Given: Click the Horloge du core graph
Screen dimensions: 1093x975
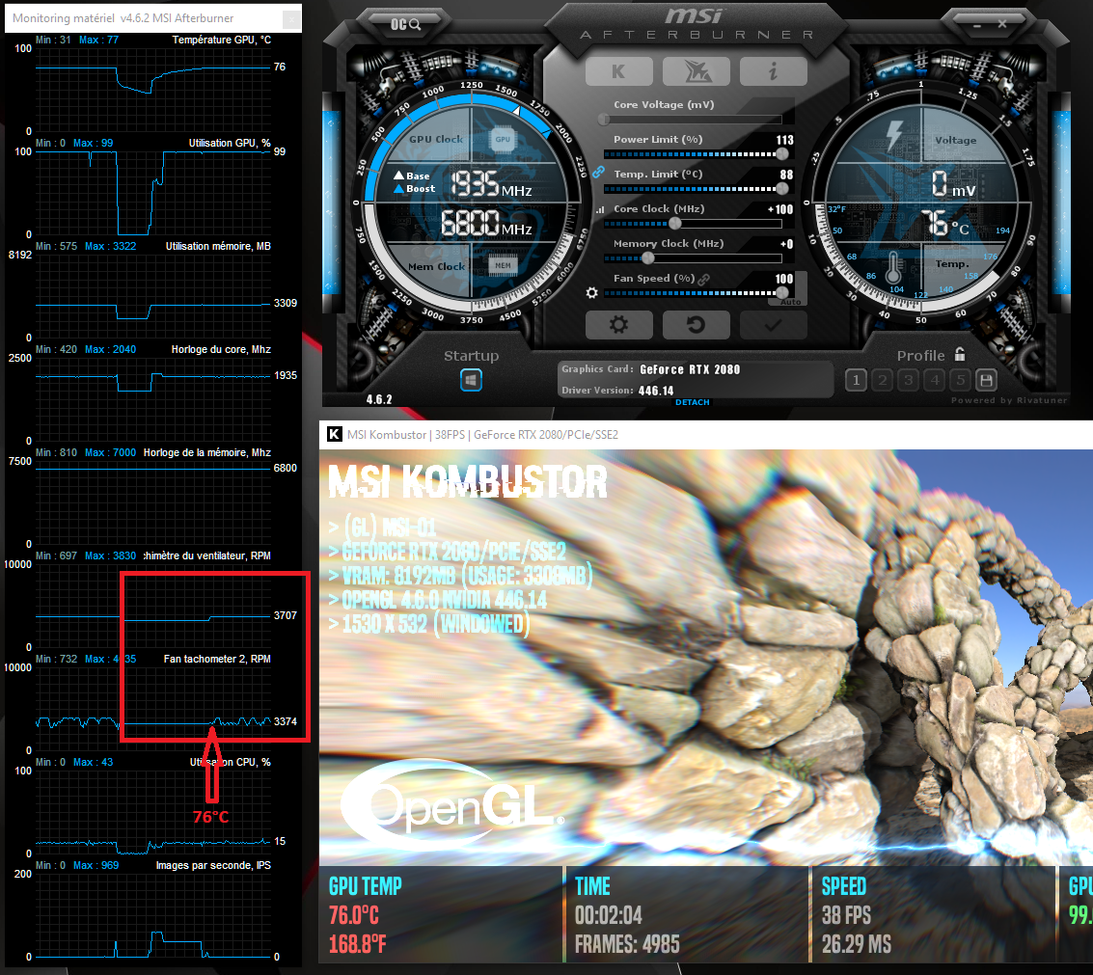Looking at the screenshot, I should [152, 398].
